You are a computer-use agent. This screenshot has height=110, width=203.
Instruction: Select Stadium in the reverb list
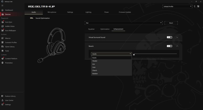click(111, 74)
